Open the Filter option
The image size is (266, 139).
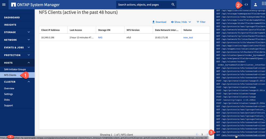point(201,22)
